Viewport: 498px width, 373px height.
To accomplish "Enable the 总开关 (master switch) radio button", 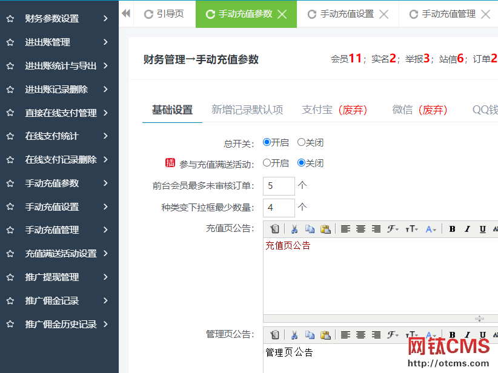I will [265, 142].
